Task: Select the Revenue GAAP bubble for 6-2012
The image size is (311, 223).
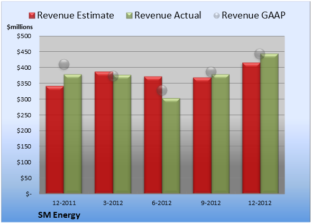Action: tap(162, 90)
